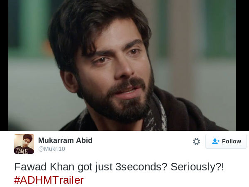249x187 pixels.
Task: Open the gear settings icon beside Follow
Action: 196,141
